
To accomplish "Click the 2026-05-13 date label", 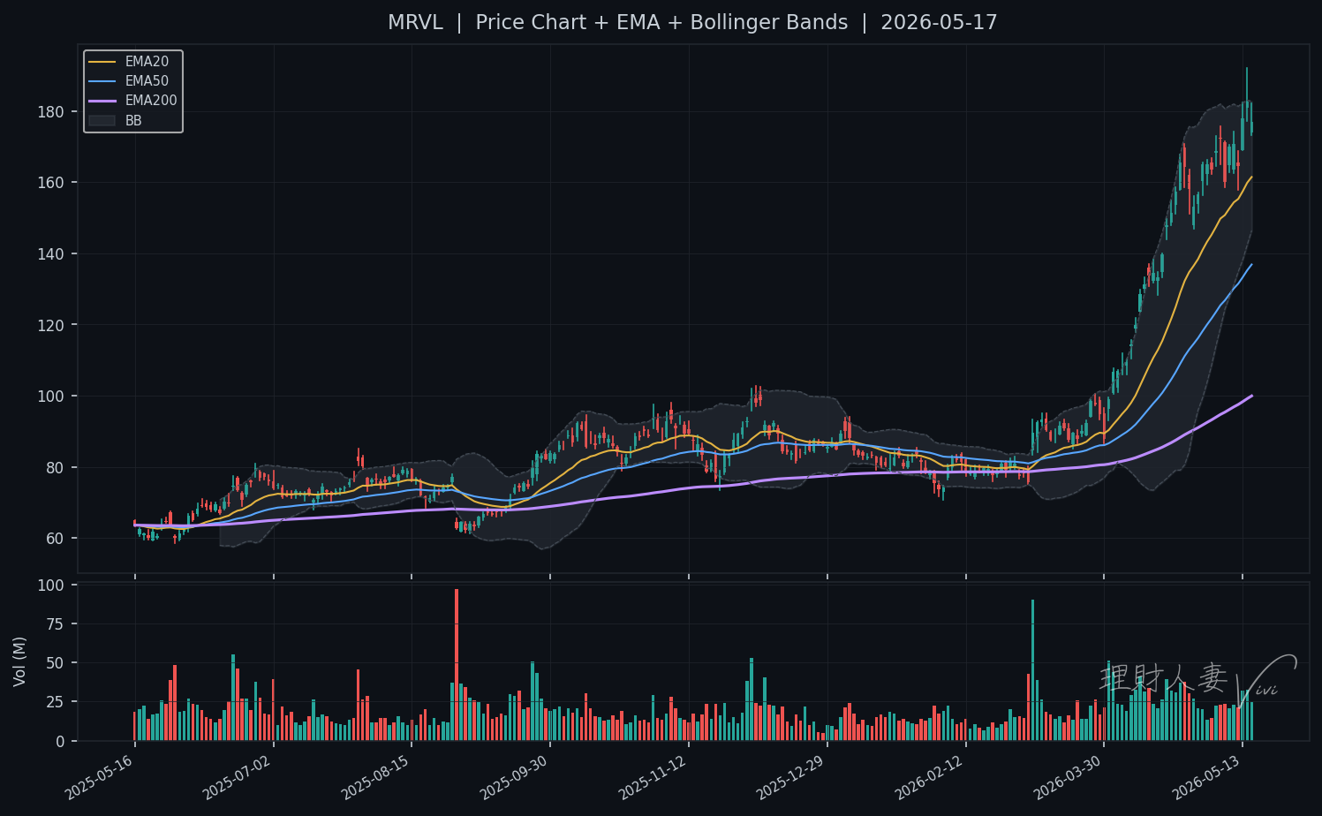I will point(1208,776).
